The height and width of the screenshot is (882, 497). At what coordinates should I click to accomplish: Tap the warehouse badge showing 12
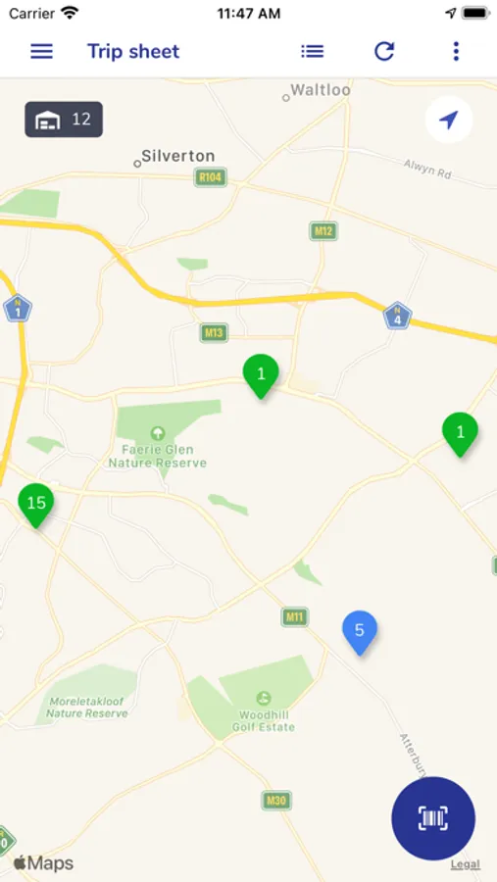[64, 120]
